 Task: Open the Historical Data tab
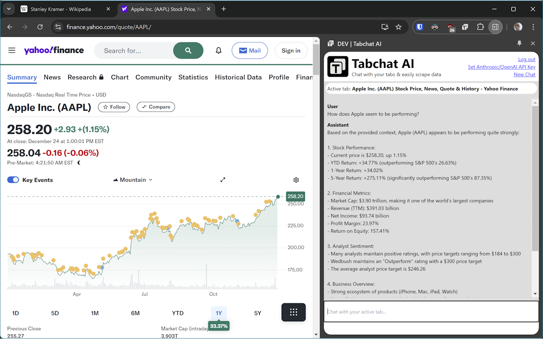point(238,77)
